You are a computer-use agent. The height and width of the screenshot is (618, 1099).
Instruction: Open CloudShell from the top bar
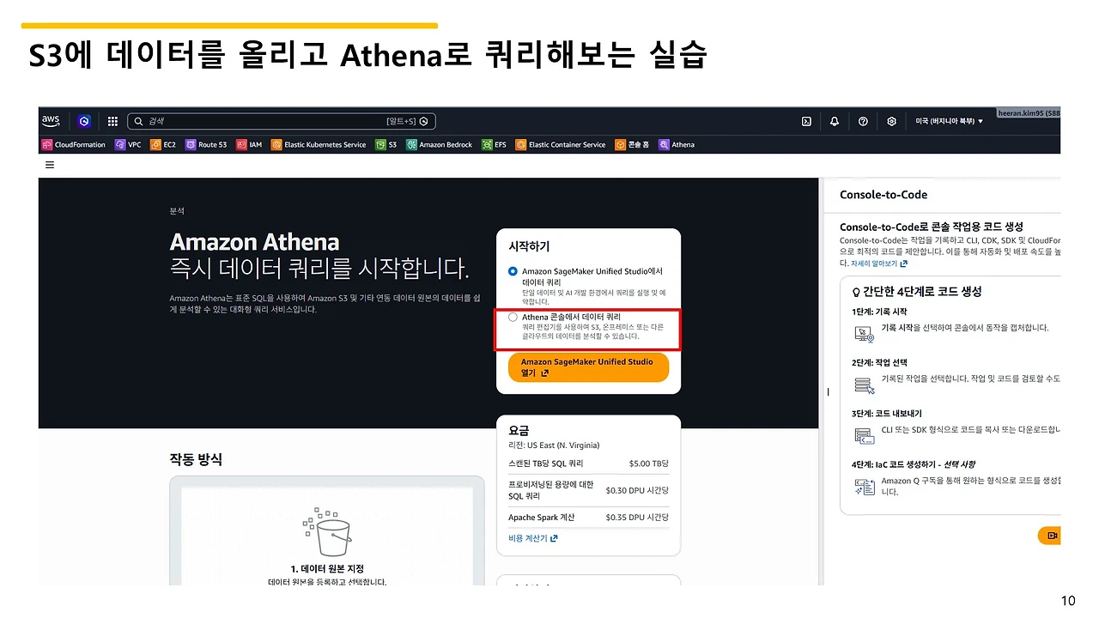point(807,121)
